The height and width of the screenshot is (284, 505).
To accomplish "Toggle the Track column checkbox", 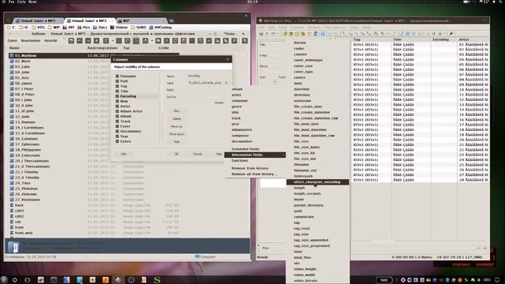I will 118,121.
